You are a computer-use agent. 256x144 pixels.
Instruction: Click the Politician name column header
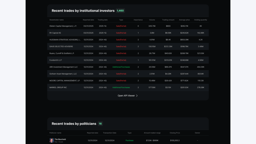[55, 133]
